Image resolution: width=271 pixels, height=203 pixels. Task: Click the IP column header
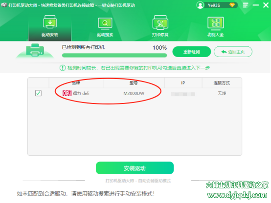pos(183,83)
